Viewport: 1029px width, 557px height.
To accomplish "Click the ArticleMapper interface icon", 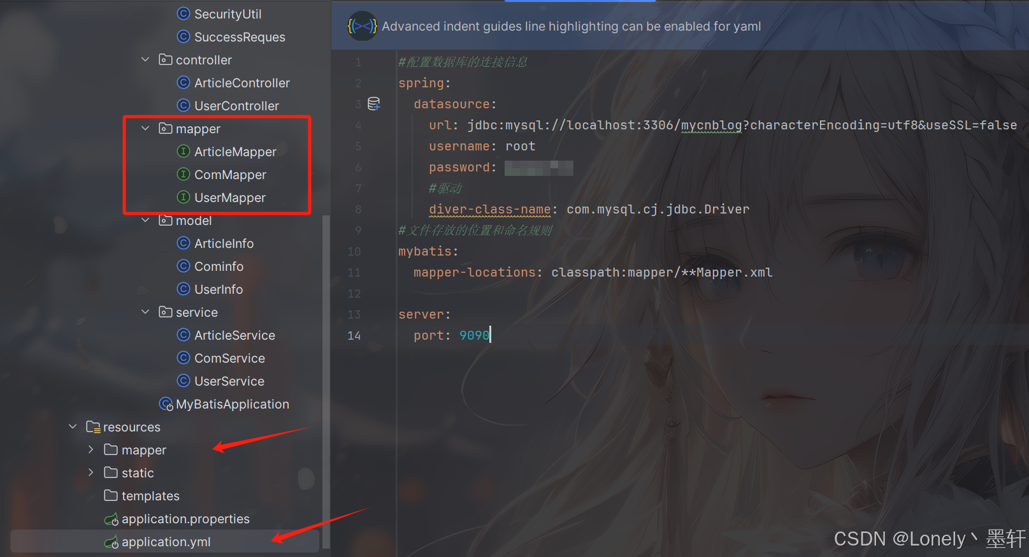I will coord(183,151).
